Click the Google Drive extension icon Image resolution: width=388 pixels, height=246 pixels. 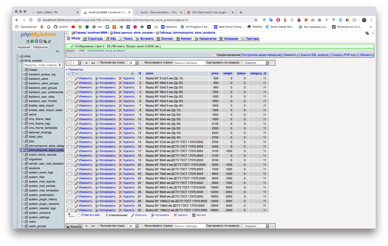pos(319,20)
